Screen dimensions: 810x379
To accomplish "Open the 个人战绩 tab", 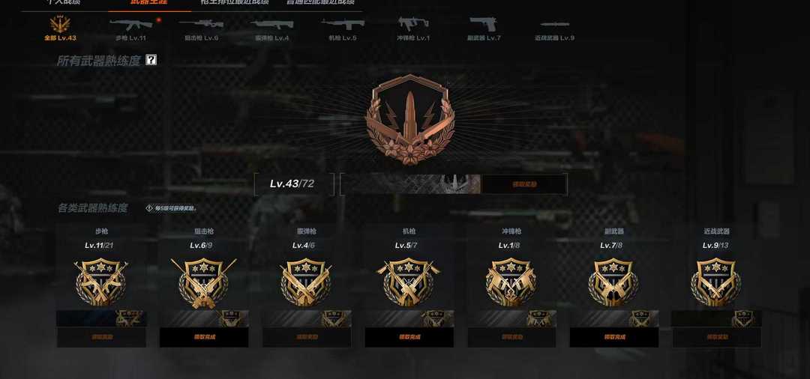I will pyautogui.click(x=64, y=2).
